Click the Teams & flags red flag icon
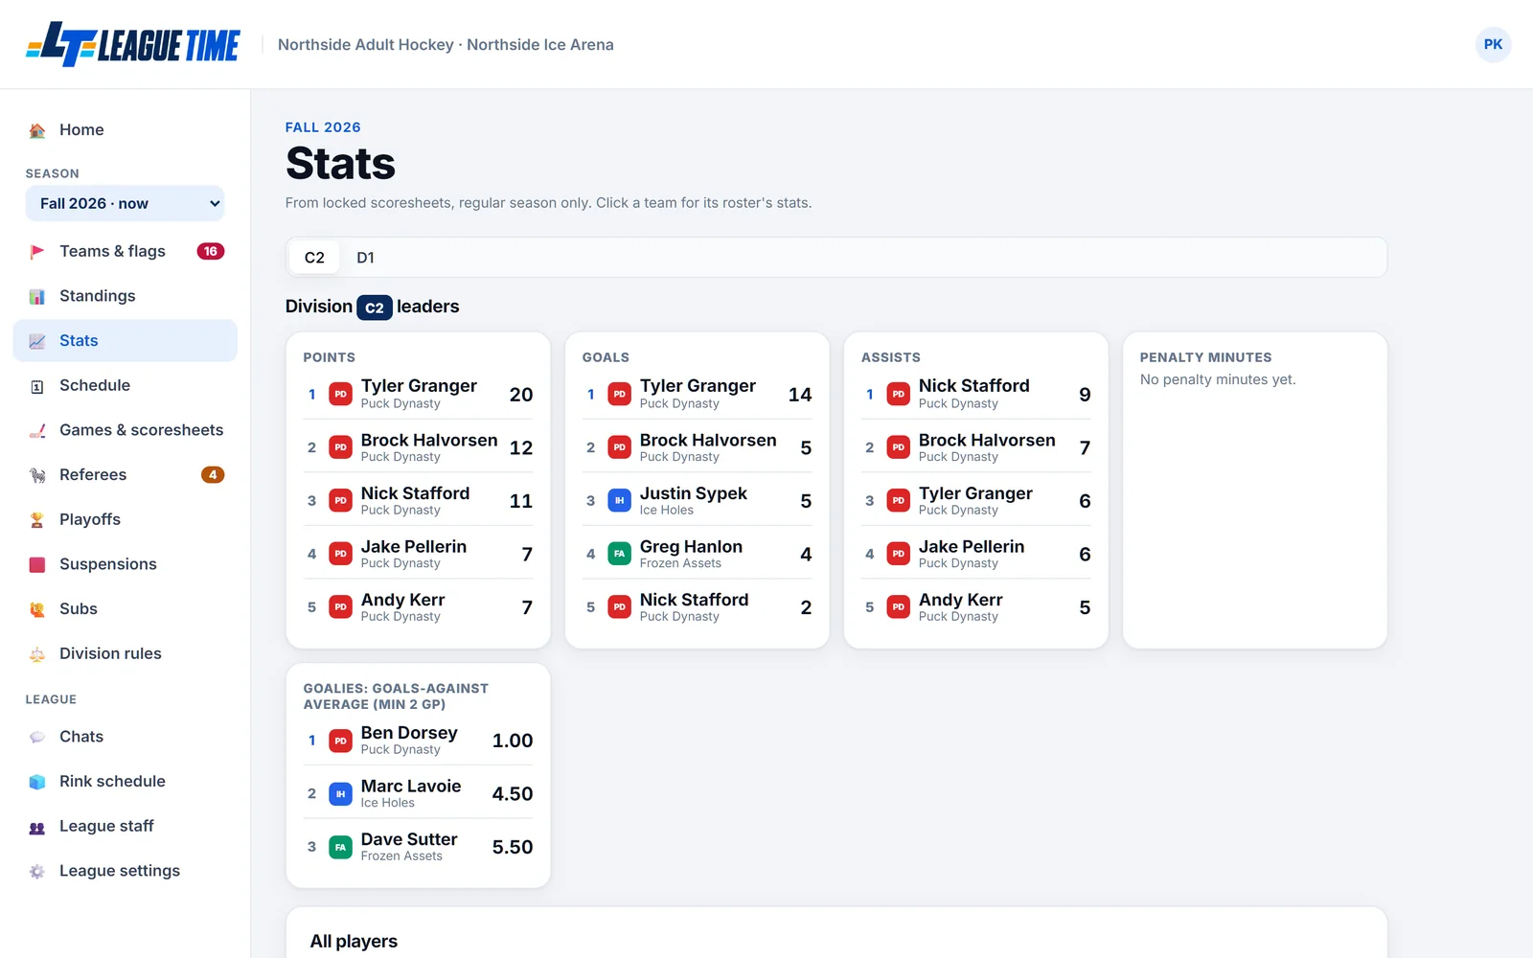 (37, 252)
